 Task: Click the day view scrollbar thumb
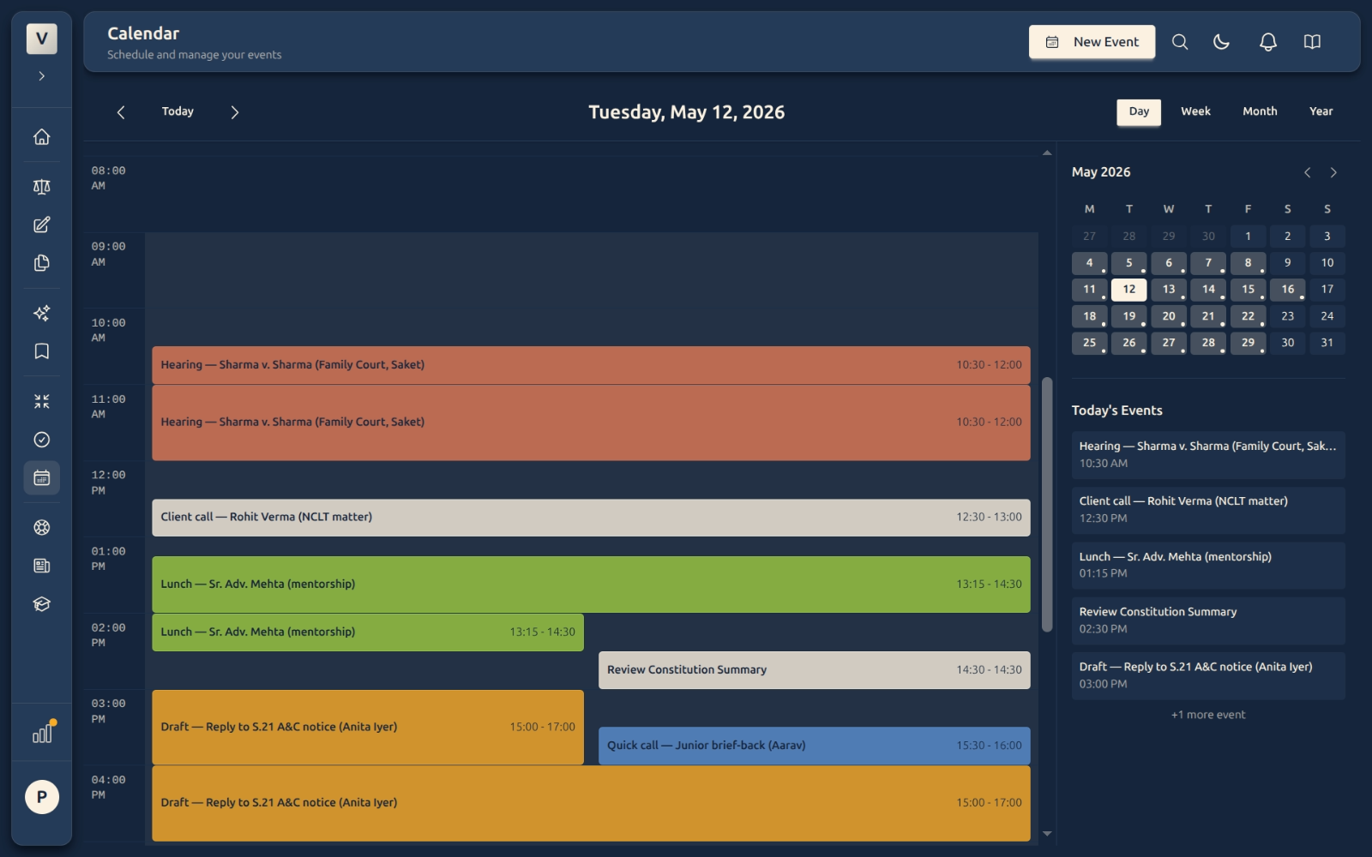click(1047, 505)
